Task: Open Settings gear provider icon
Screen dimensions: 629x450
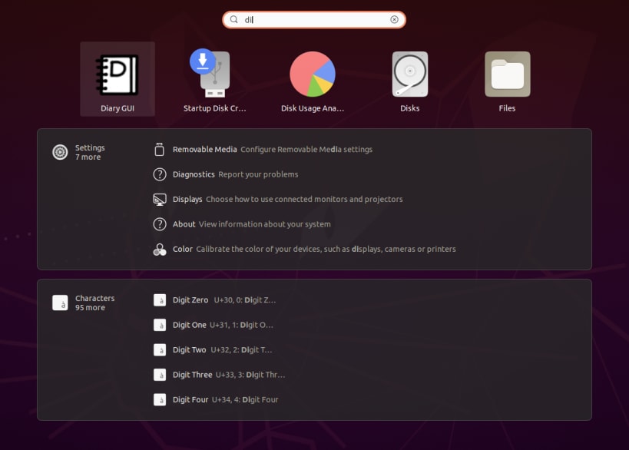Action: tap(60, 152)
